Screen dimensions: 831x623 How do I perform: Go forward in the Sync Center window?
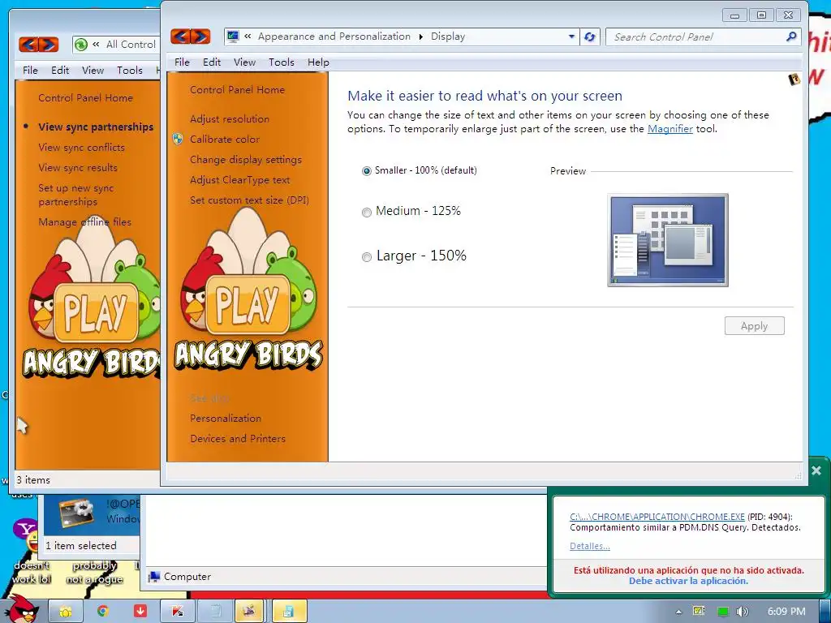48,45
